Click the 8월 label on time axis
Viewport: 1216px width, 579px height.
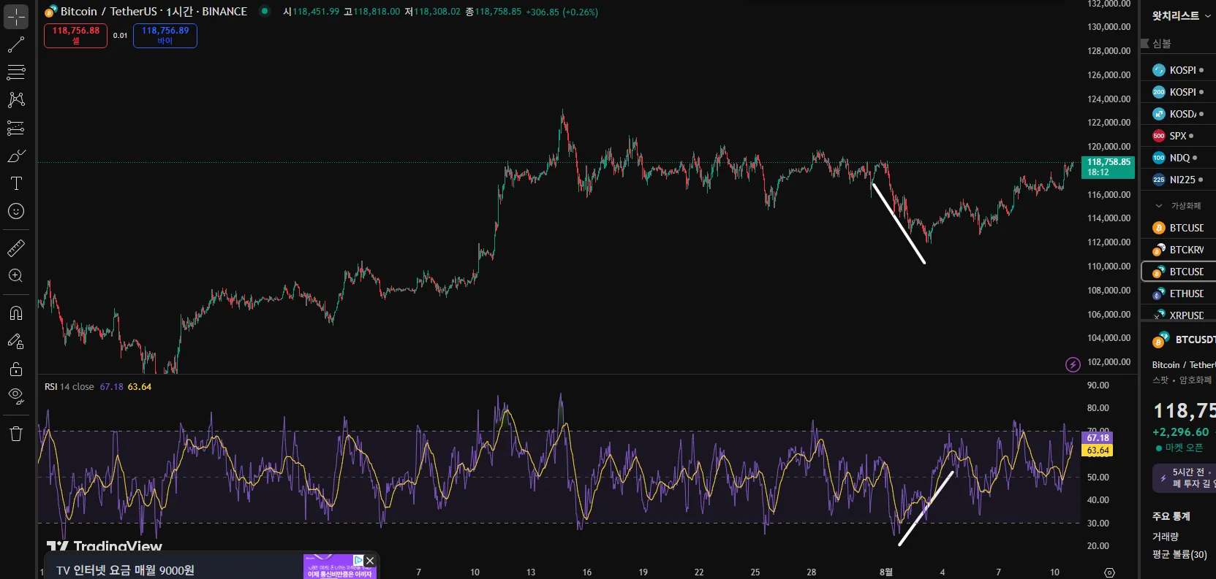click(x=886, y=572)
